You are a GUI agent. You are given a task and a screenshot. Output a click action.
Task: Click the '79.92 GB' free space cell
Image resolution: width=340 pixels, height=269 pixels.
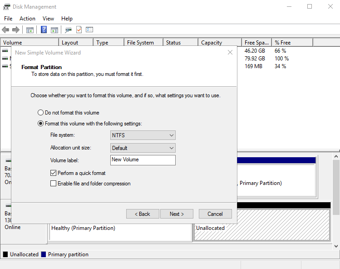(255, 59)
